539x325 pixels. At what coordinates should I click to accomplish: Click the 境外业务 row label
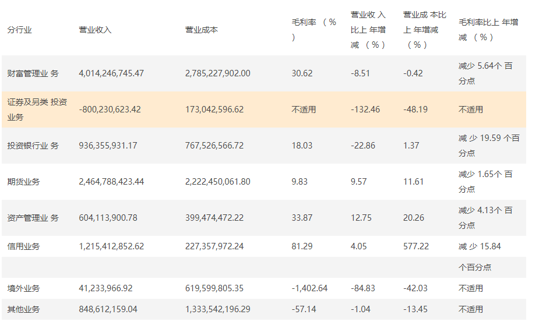coord(23,288)
